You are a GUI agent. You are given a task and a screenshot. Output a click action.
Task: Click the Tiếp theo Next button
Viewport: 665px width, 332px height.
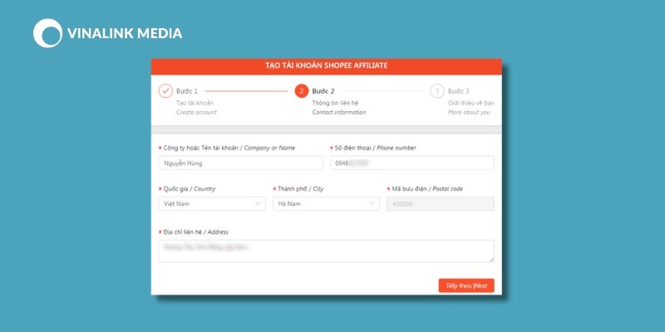466,286
